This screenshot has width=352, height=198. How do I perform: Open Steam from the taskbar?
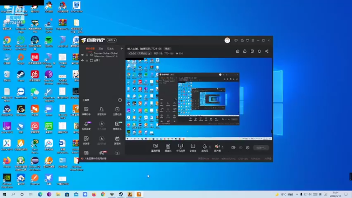tap(121, 194)
